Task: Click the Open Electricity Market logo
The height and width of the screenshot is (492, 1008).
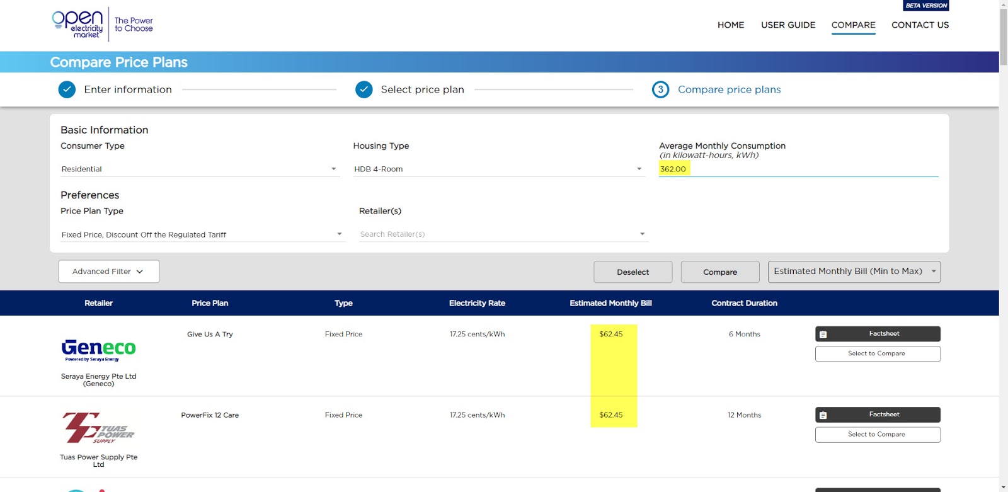Action: click(x=102, y=25)
